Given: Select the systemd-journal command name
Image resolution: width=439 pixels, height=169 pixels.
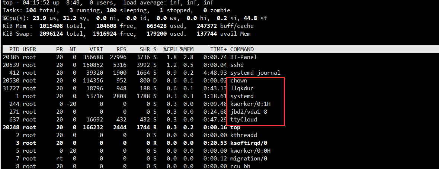Looking at the screenshot, I should click(x=255, y=73).
